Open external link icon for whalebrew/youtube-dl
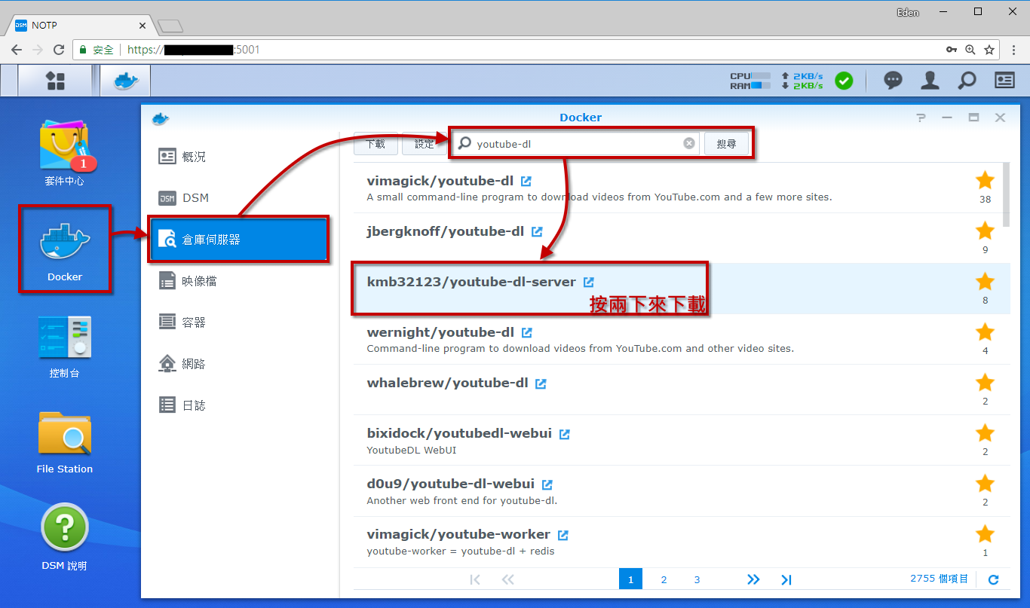 click(541, 383)
